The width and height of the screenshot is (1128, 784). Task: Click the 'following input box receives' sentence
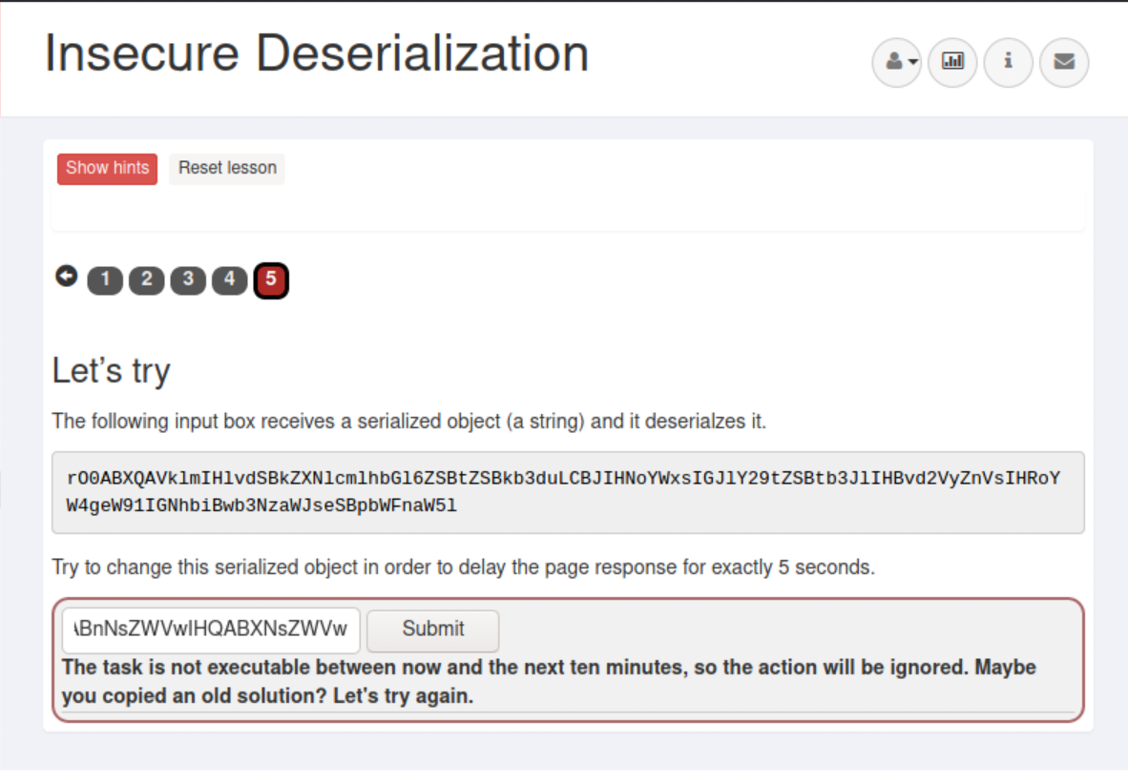pos(408,421)
